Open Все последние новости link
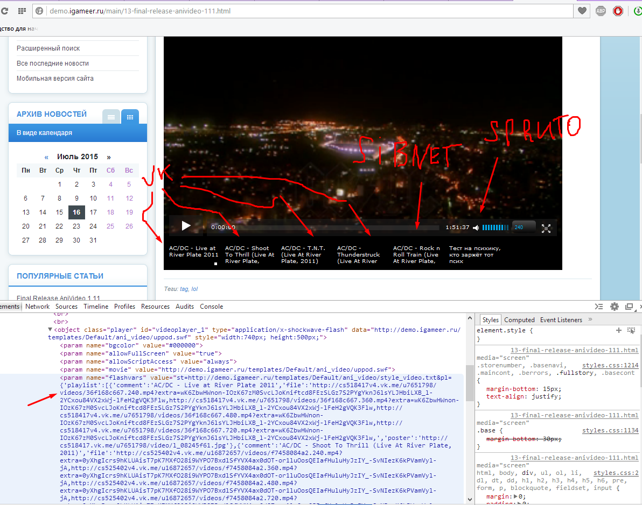 (53, 63)
